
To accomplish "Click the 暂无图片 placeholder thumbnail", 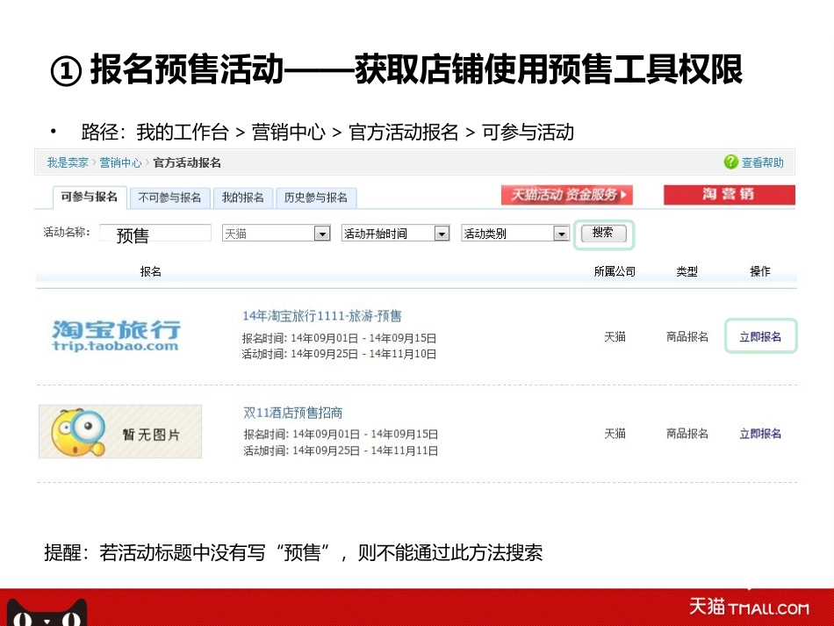I will point(120,431).
